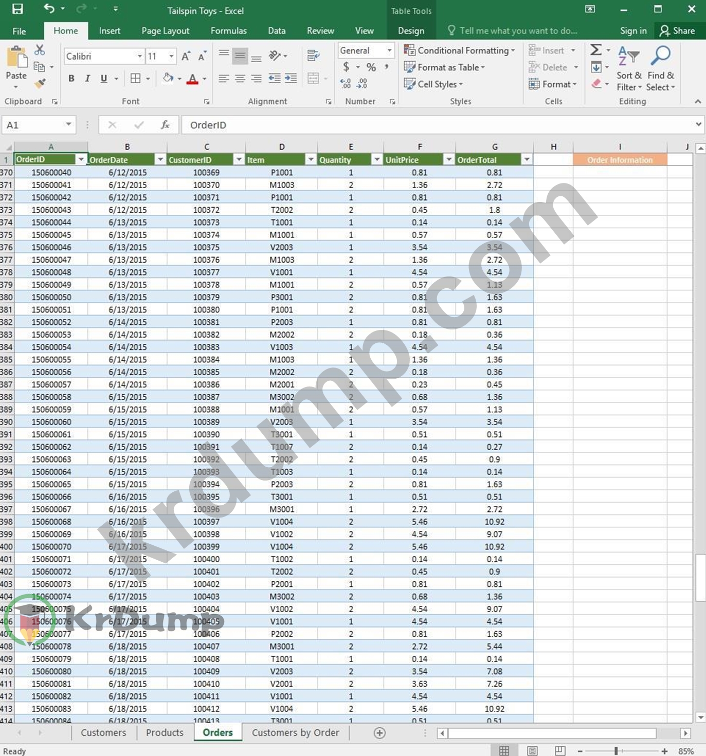Viewport: 706px width, 756px height.
Task: Decrease font size with small A icon
Action: click(202, 56)
